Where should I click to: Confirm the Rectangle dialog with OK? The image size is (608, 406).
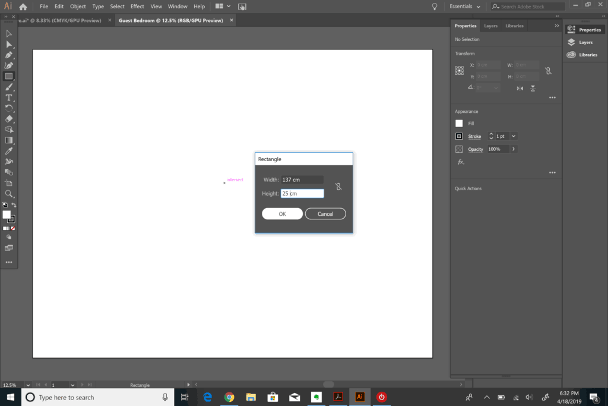[x=282, y=214]
